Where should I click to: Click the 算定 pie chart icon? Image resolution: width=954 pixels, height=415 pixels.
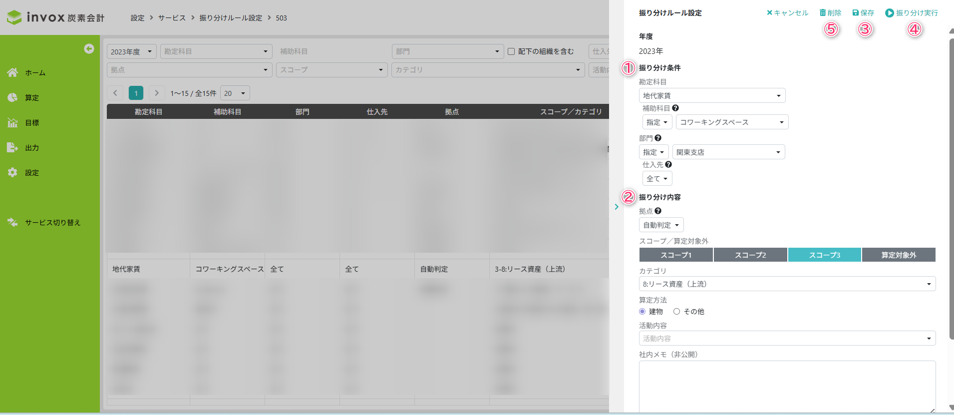(x=12, y=97)
